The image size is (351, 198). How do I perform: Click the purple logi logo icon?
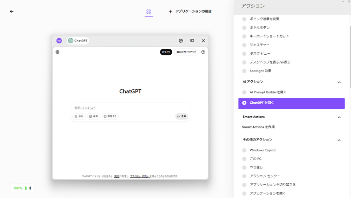(x=59, y=41)
